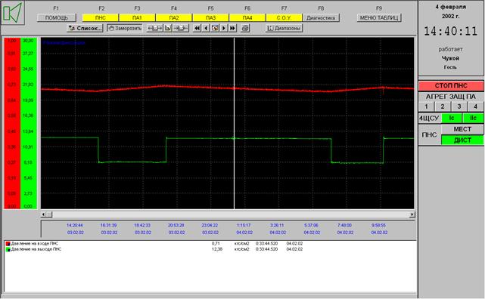Switch to the ПА1 tab
This screenshot has width=485, height=299.
point(137,18)
